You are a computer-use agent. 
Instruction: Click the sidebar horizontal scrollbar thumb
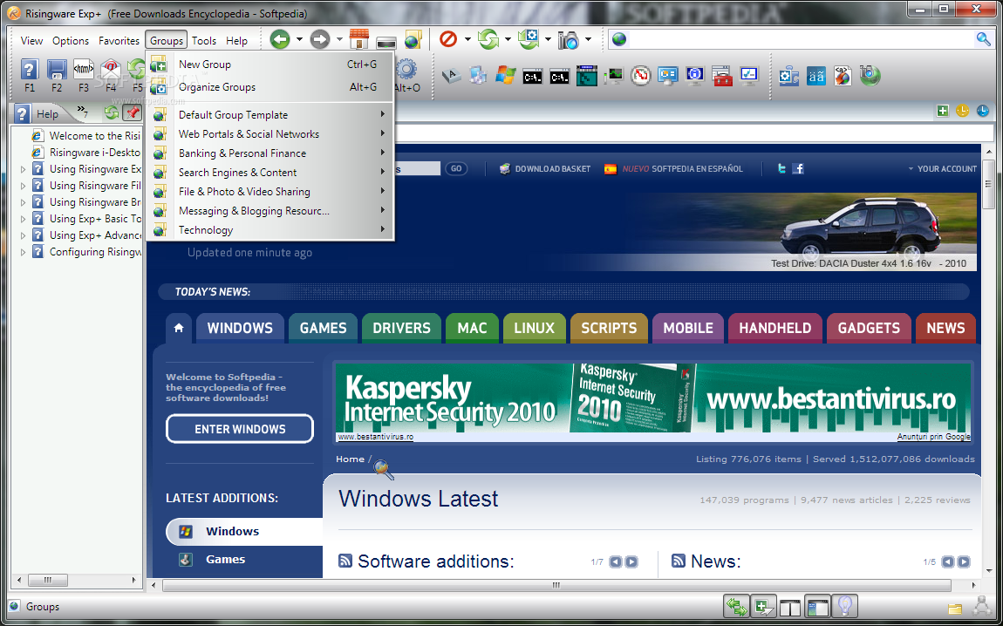(x=47, y=581)
